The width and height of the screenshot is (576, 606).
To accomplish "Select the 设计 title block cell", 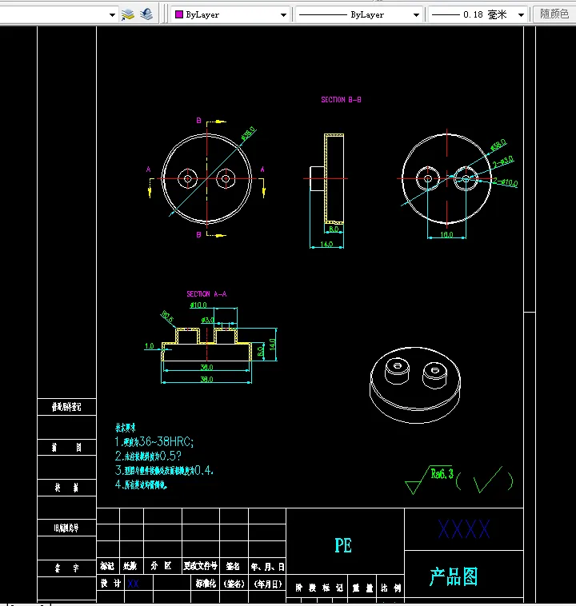I will click(111, 583).
